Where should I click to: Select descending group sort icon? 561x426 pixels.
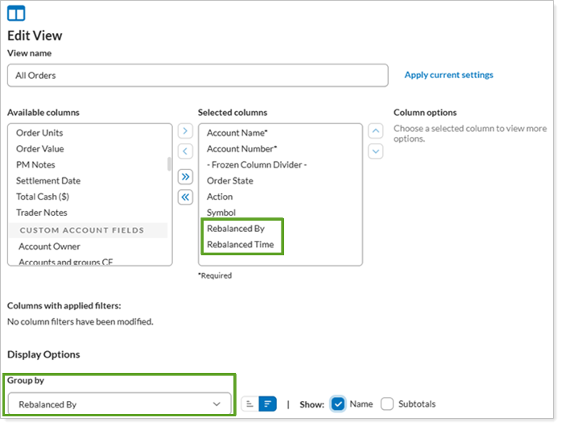[267, 404]
